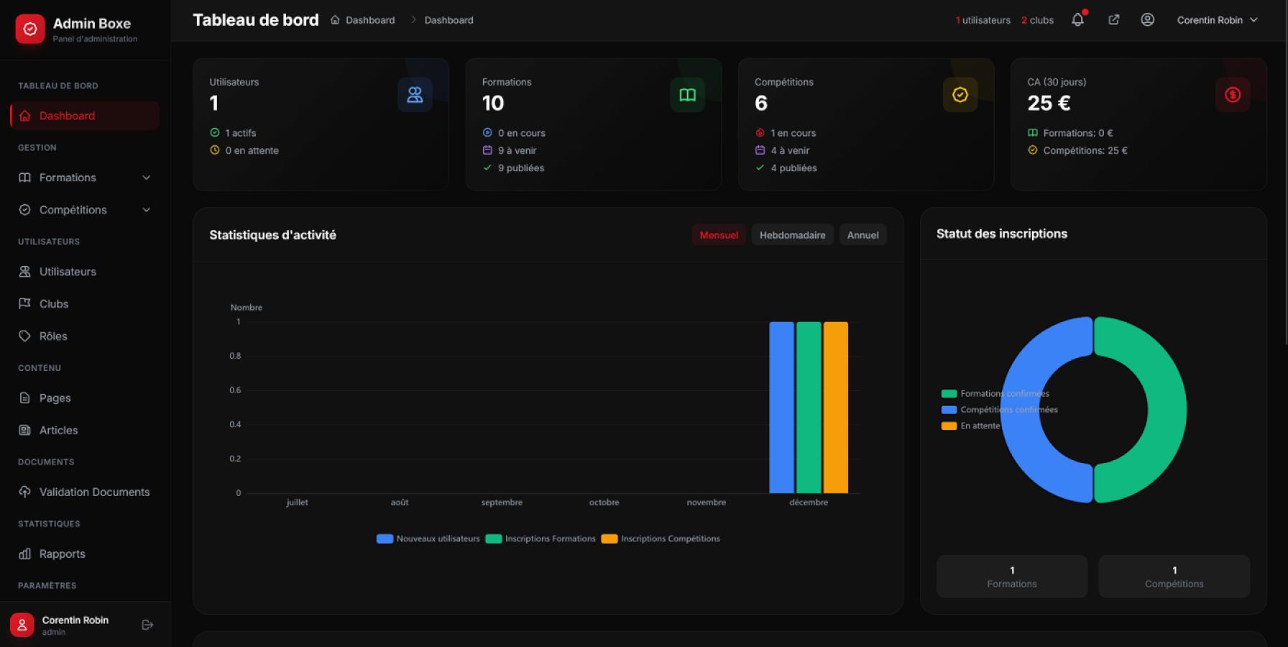The width and height of the screenshot is (1288, 647).
Task: Switch chart to Hebdomadaire view
Action: (792, 235)
